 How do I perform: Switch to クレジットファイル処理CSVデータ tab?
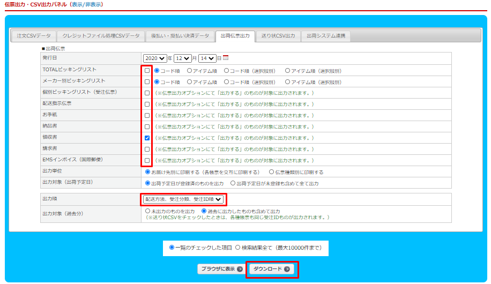tap(101, 36)
